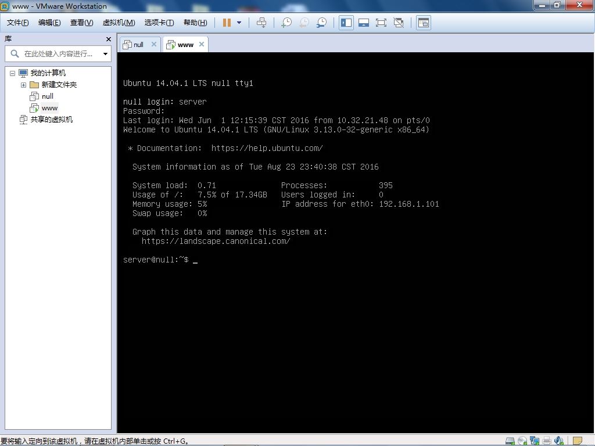Screen dimensions: 595x446
Task: Send Ctrl+Alt+Del to the virtual machine
Action: coord(261,23)
